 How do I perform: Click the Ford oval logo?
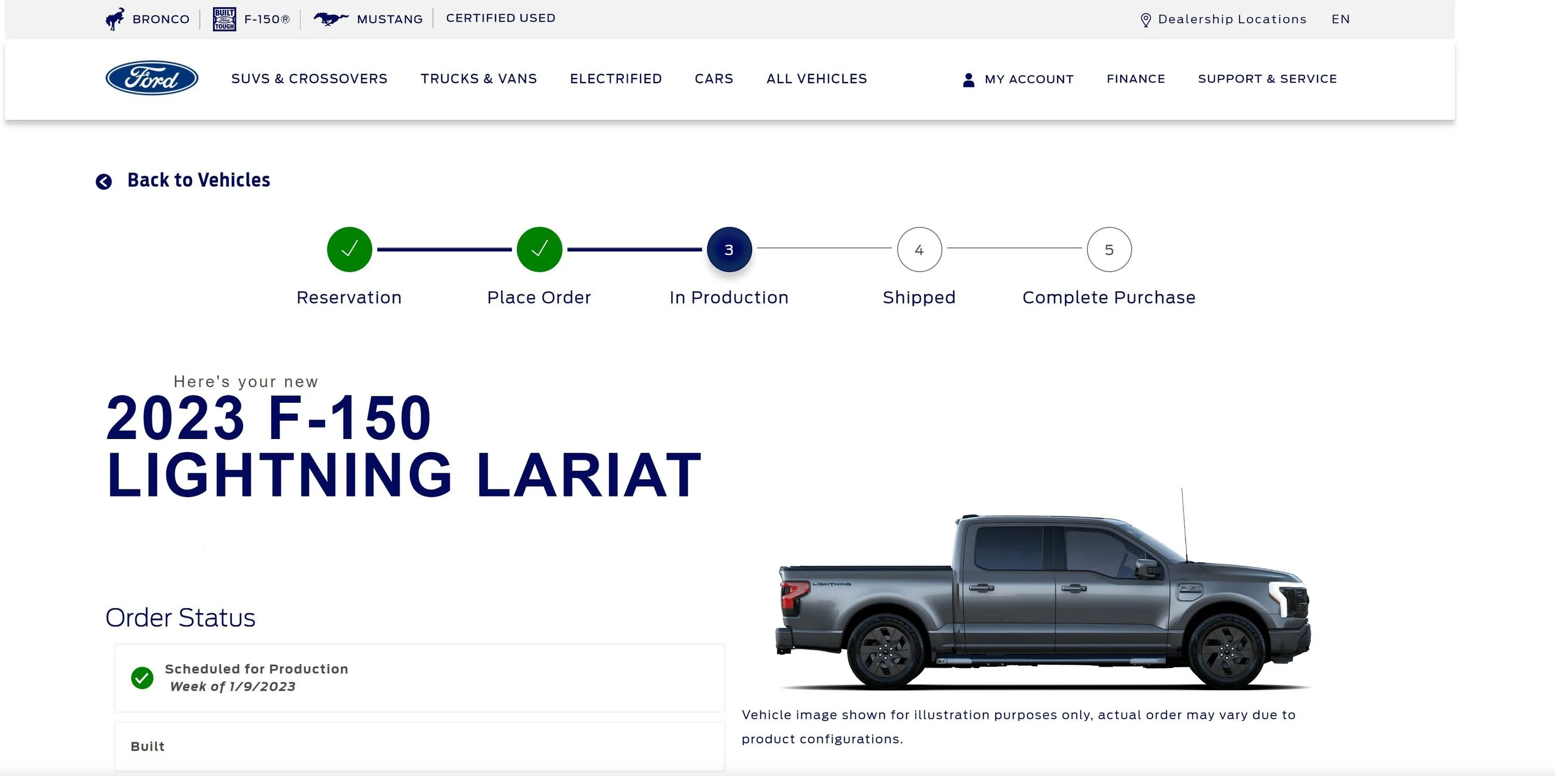click(x=151, y=78)
